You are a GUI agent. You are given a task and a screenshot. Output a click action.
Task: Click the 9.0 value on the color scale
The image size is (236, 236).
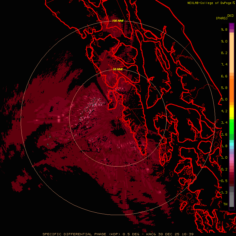point(224,41)
